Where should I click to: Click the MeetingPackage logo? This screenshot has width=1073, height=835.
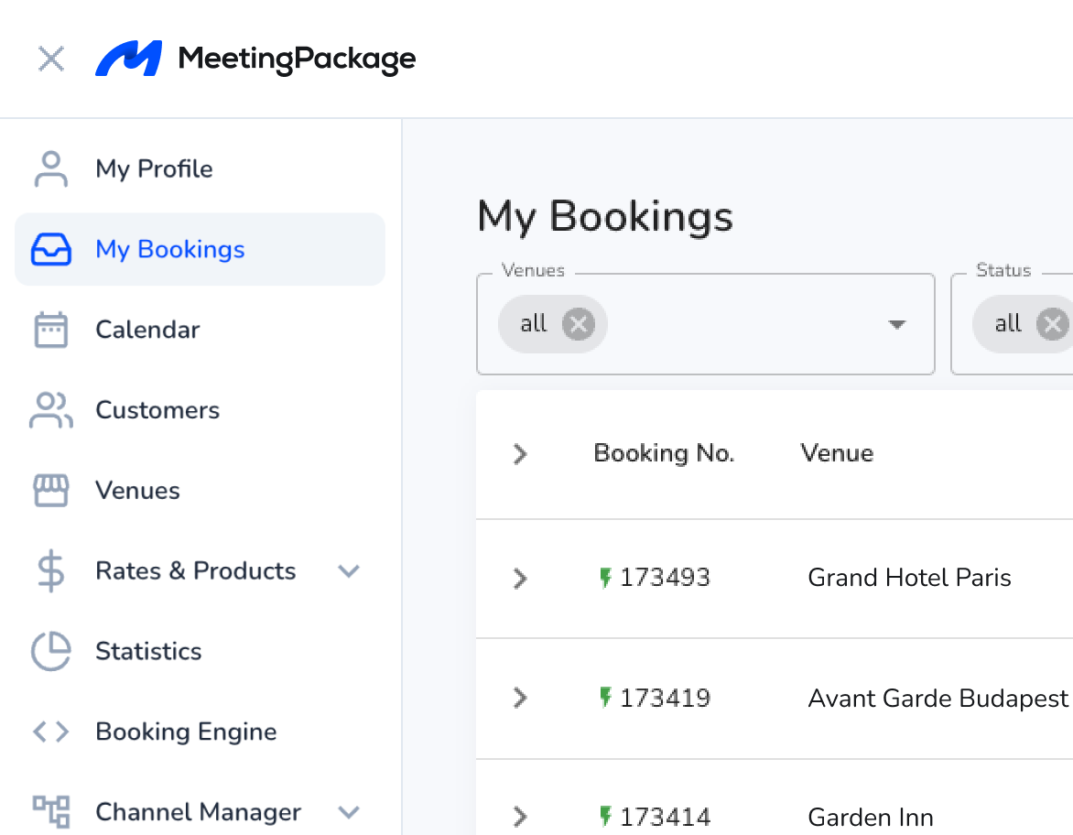[255, 59]
